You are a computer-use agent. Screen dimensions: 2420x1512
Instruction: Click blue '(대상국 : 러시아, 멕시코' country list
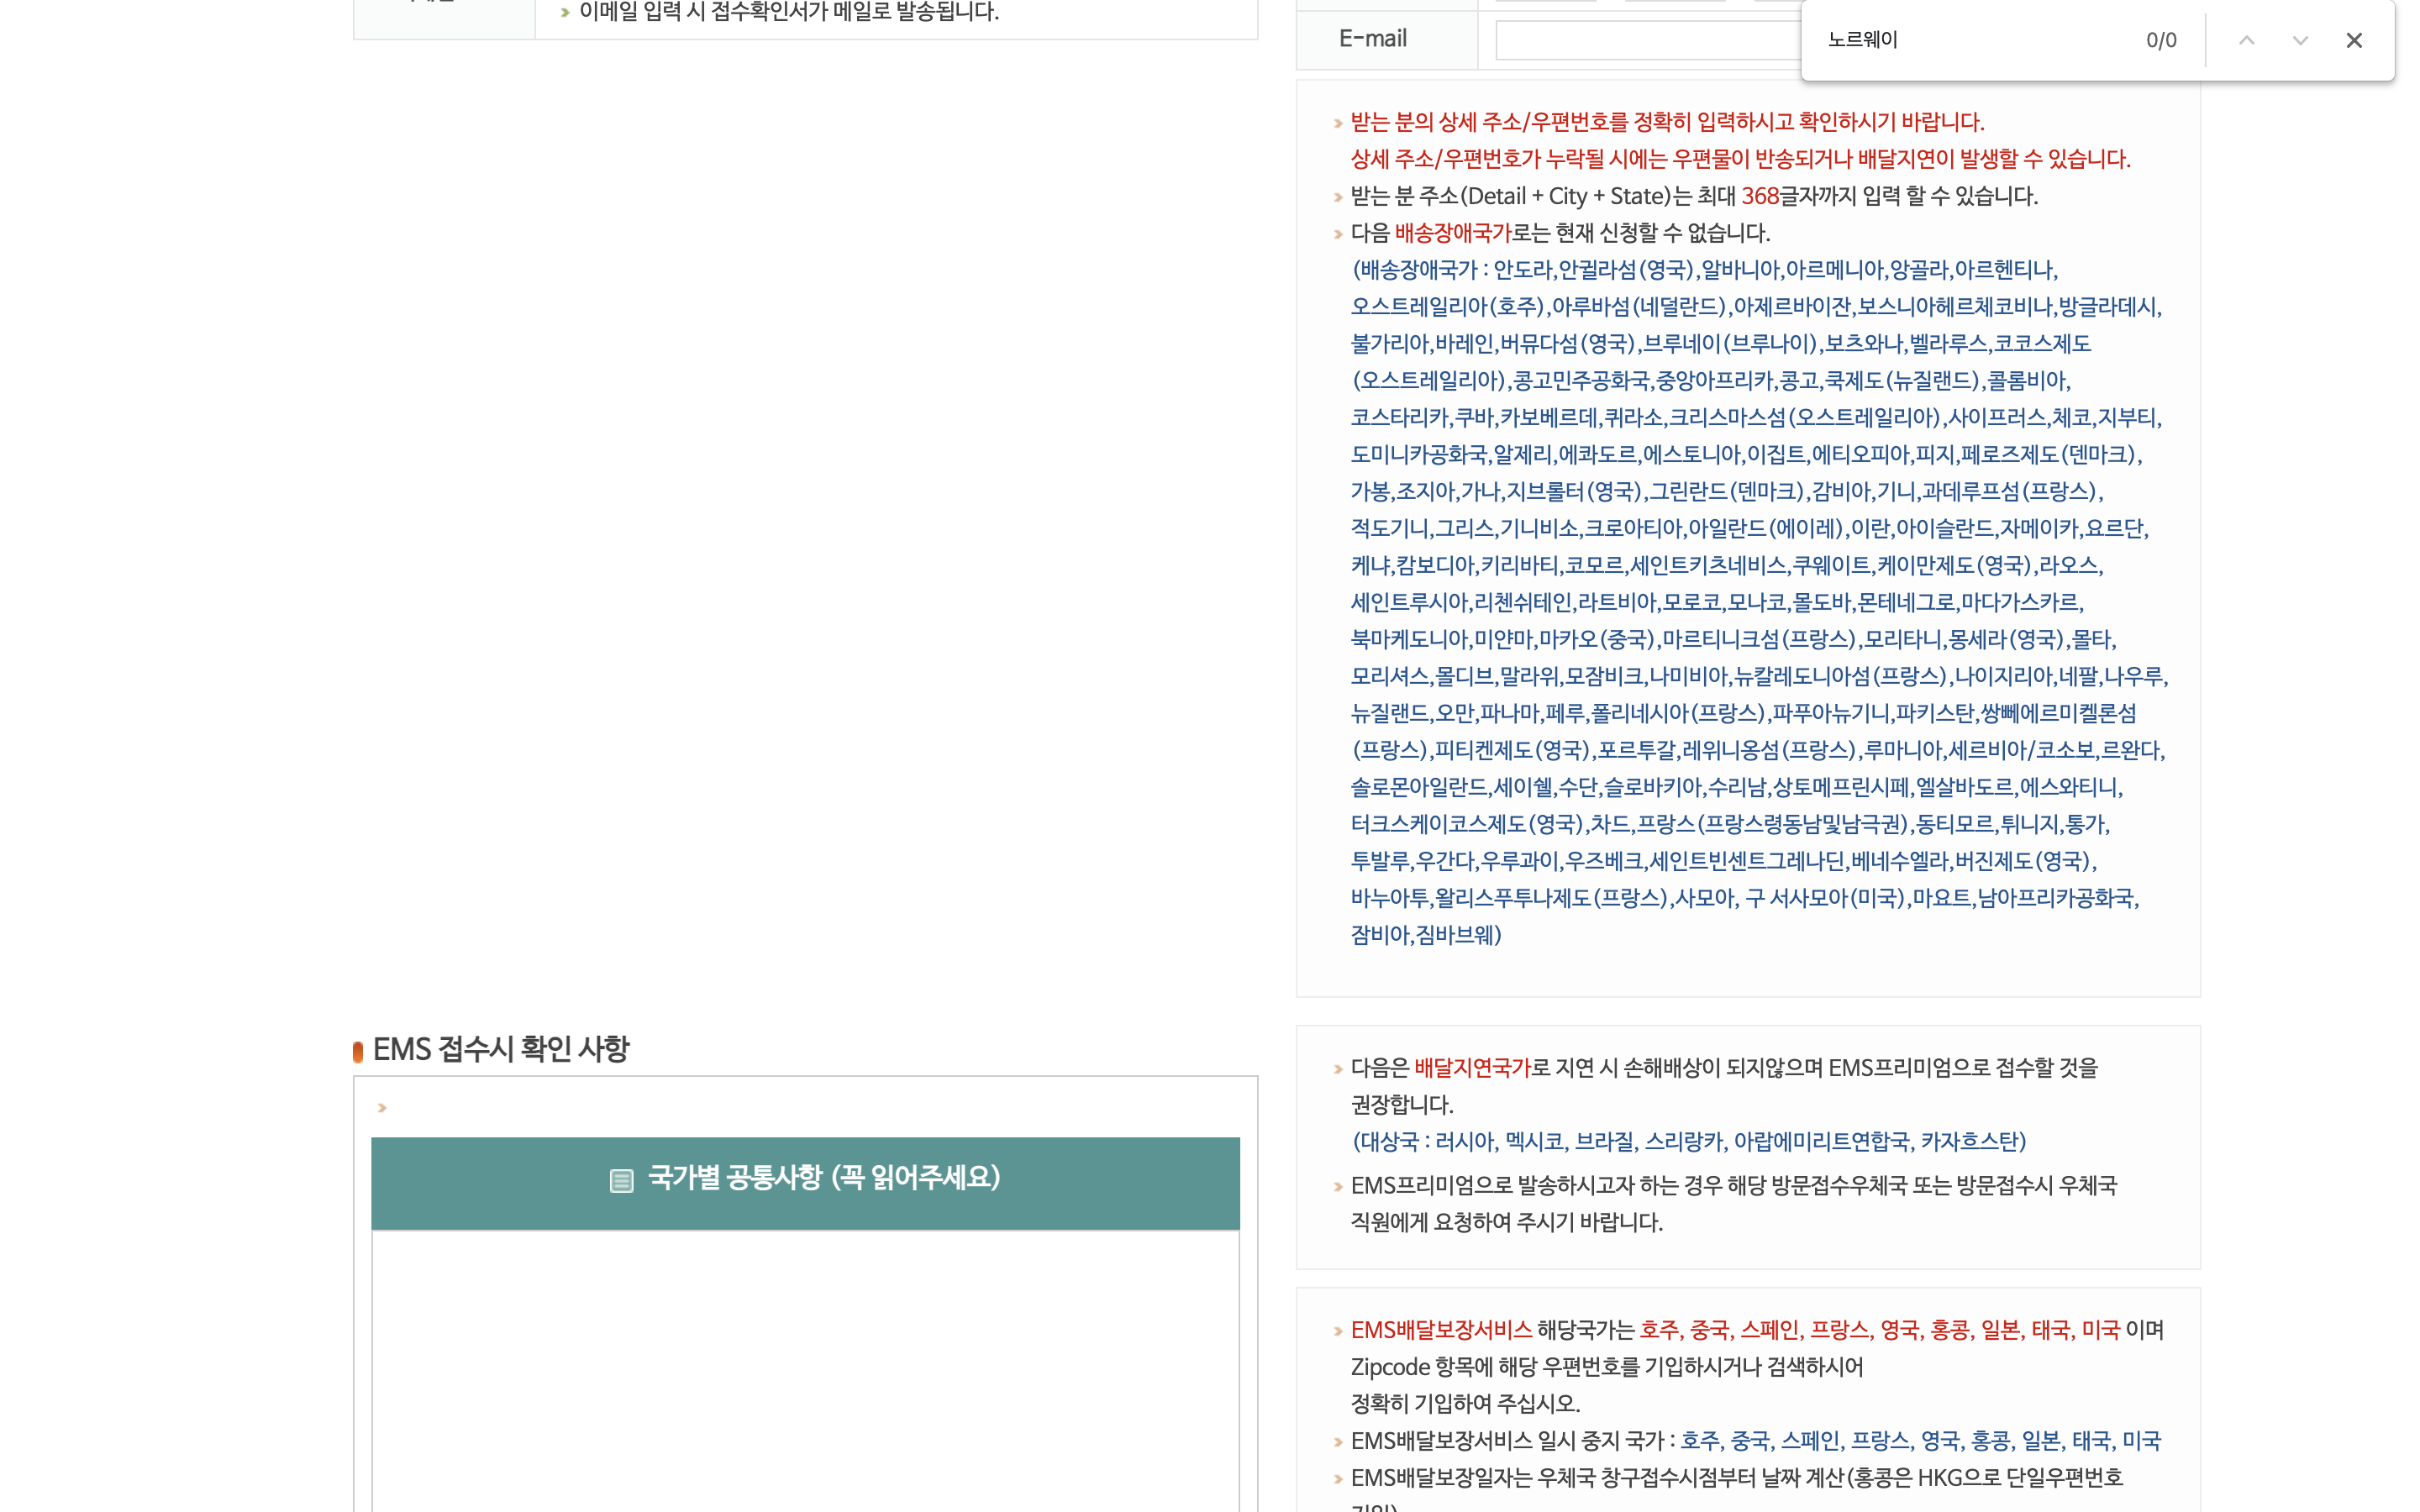click(x=1688, y=1142)
